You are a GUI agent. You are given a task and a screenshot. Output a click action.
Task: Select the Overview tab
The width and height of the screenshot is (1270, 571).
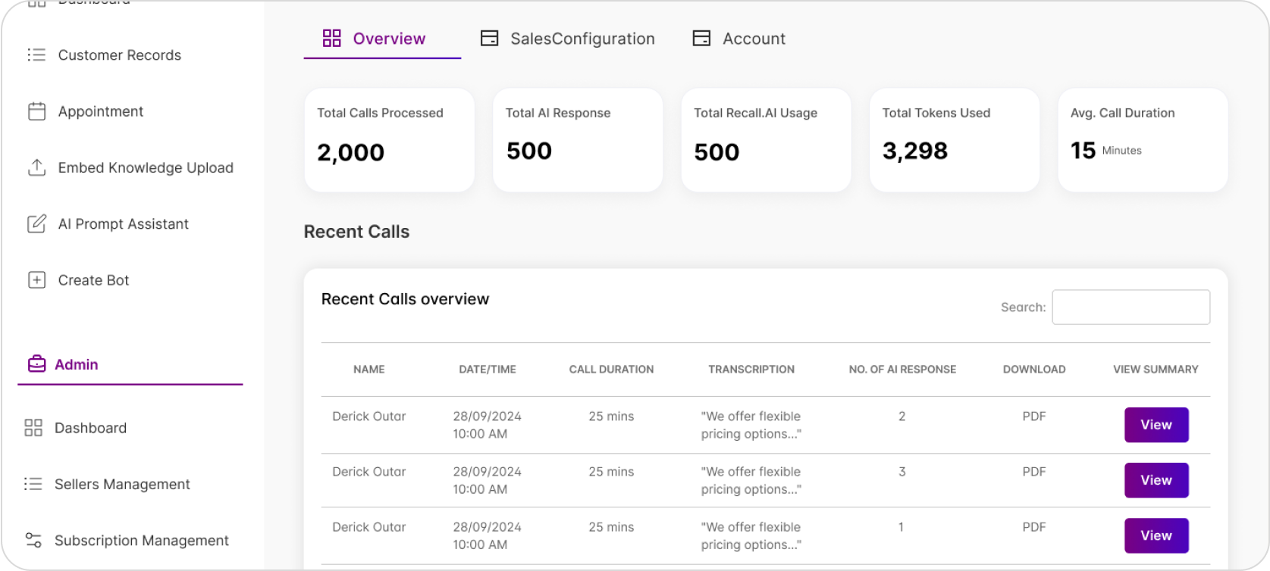375,39
